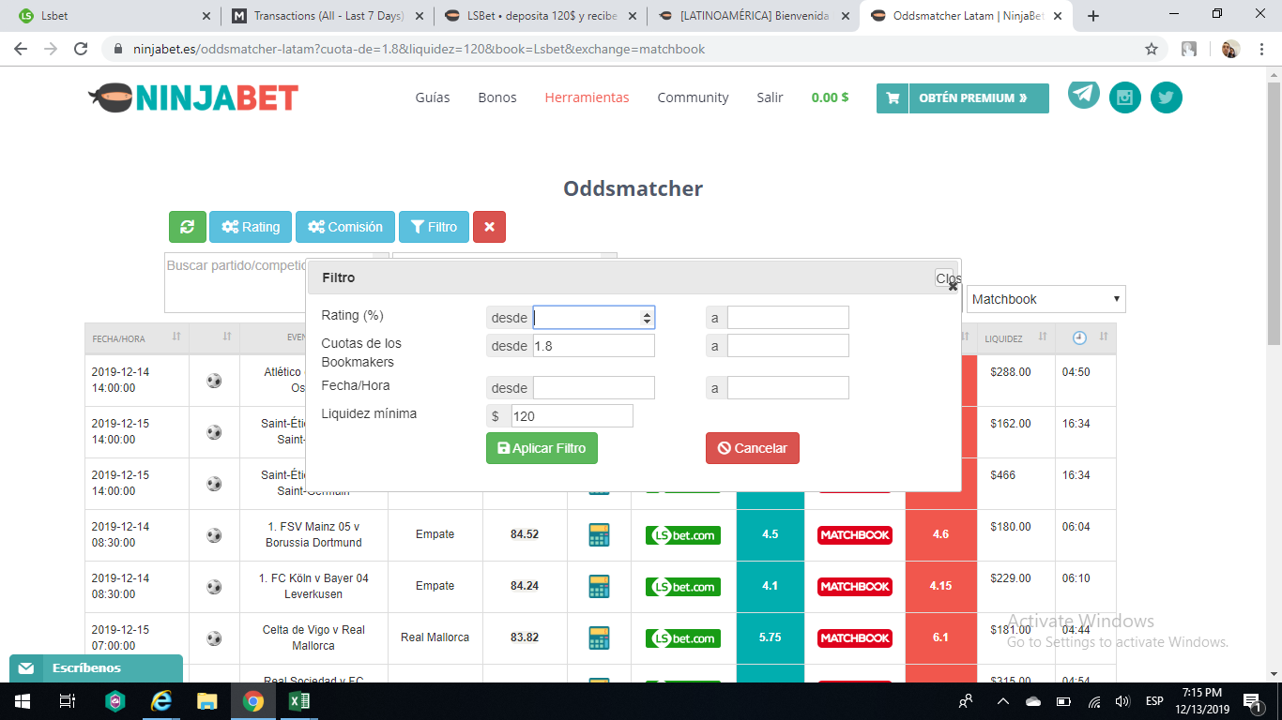Bookmark page with star icon

[x=1152, y=49]
